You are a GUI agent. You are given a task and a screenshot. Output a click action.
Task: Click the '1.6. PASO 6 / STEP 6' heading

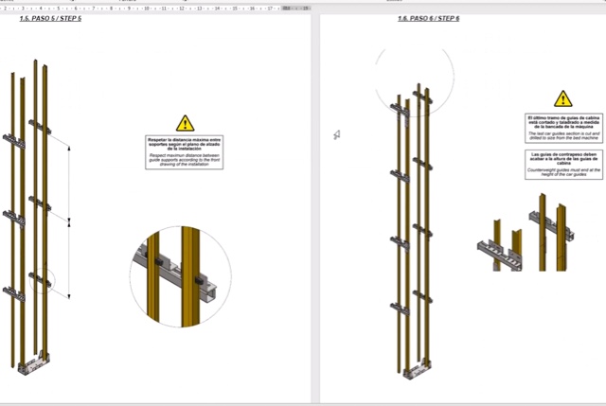click(x=429, y=18)
